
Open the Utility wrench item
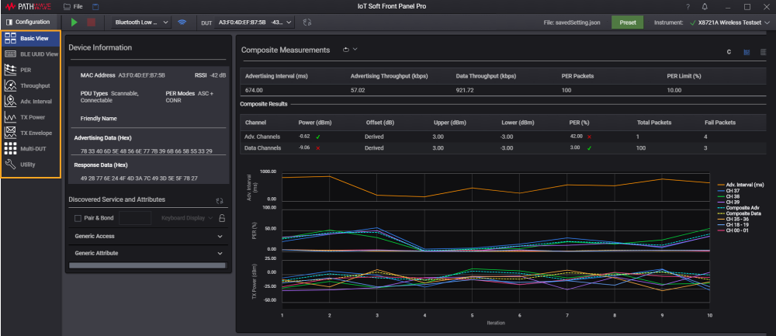[31, 165]
